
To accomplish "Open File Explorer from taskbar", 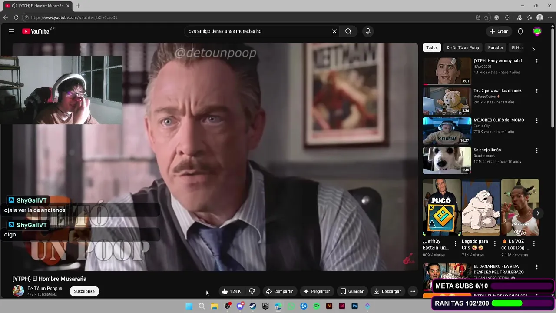I will point(214,306).
